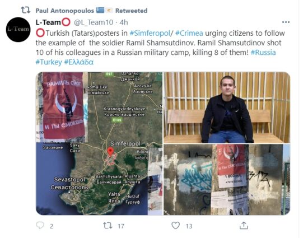Open the #Turkey hashtag
The width and height of the screenshot is (308, 238).
[49, 62]
